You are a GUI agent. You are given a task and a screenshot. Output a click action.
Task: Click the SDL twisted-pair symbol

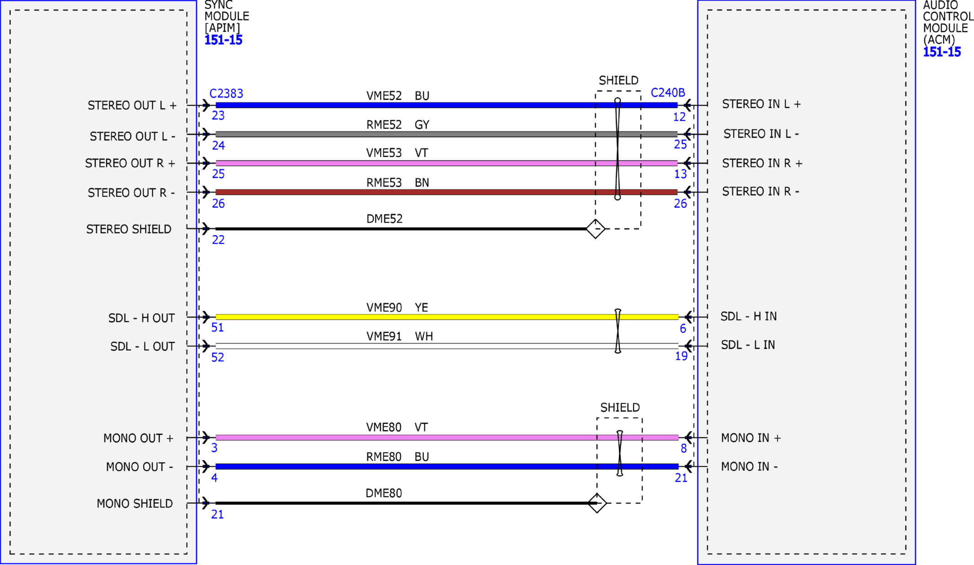(x=618, y=331)
